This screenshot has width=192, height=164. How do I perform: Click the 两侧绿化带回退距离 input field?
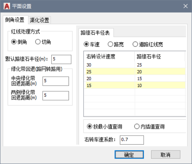(x=56, y=96)
